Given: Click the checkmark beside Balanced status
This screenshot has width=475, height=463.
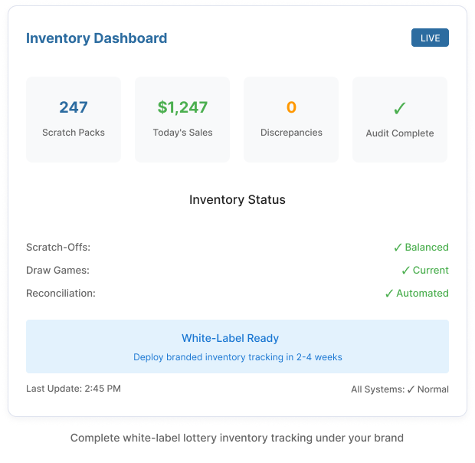Looking at the screenshot, I should [398, 248].
